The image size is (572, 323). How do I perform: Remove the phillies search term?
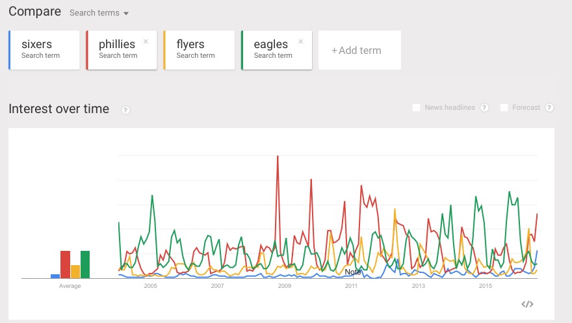[x=146, y=42]
